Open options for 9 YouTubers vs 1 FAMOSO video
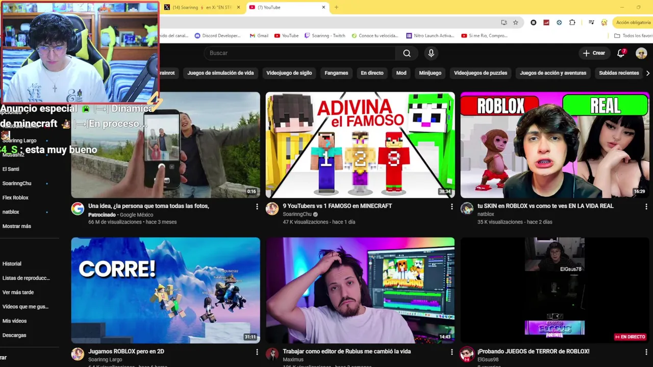 [451, 206]
